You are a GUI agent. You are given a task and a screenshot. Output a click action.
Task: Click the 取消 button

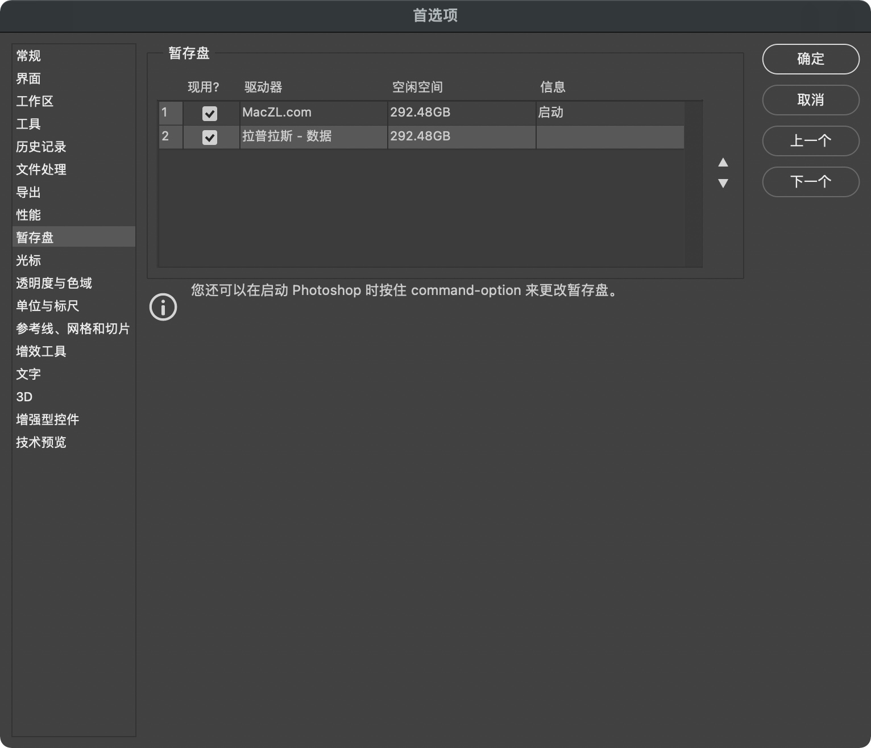pyautogui.click(x=810, y=100)
